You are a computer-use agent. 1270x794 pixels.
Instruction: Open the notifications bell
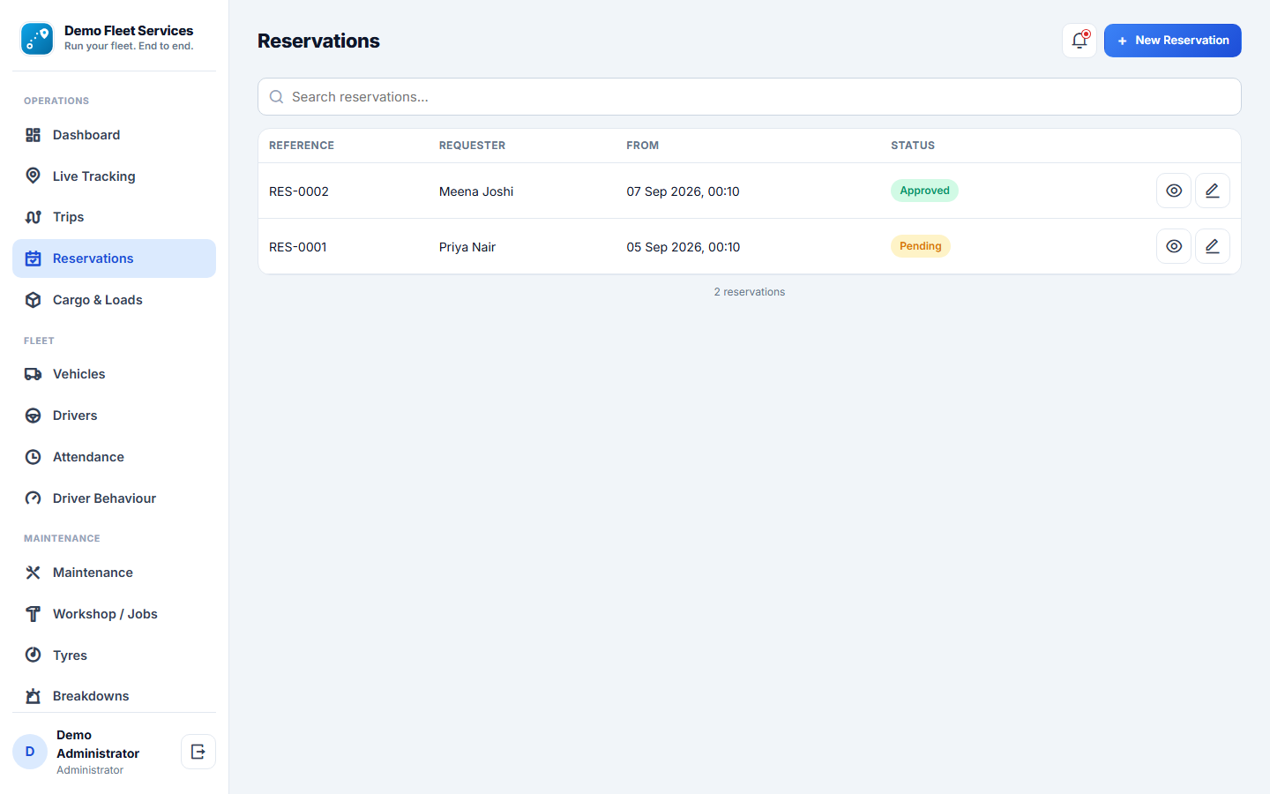[1079, 41]
